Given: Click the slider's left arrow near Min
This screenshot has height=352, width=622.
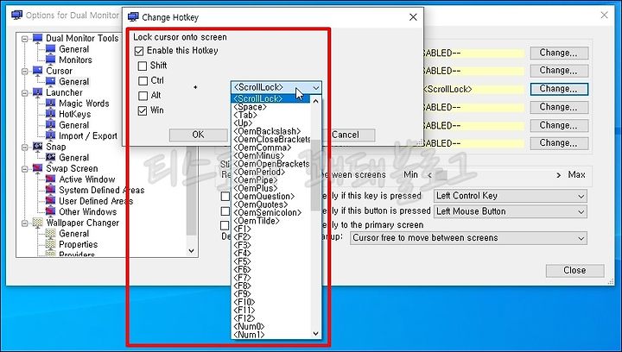Looking at the screenshot, I should 429,175.
